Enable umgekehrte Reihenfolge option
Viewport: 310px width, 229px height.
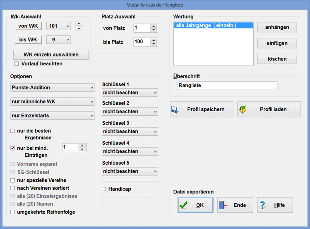click(x=13, y=212)
